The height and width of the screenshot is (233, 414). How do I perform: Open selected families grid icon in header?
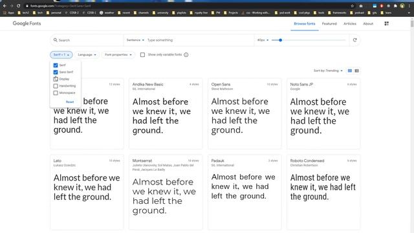(x=387, y=24)
